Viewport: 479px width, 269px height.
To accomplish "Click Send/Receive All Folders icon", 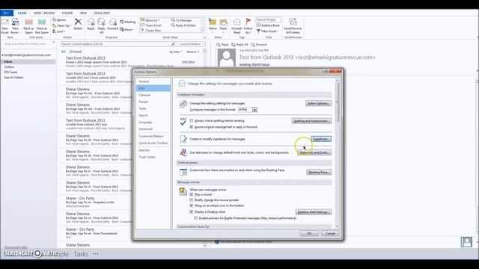I will pos(293,25).
